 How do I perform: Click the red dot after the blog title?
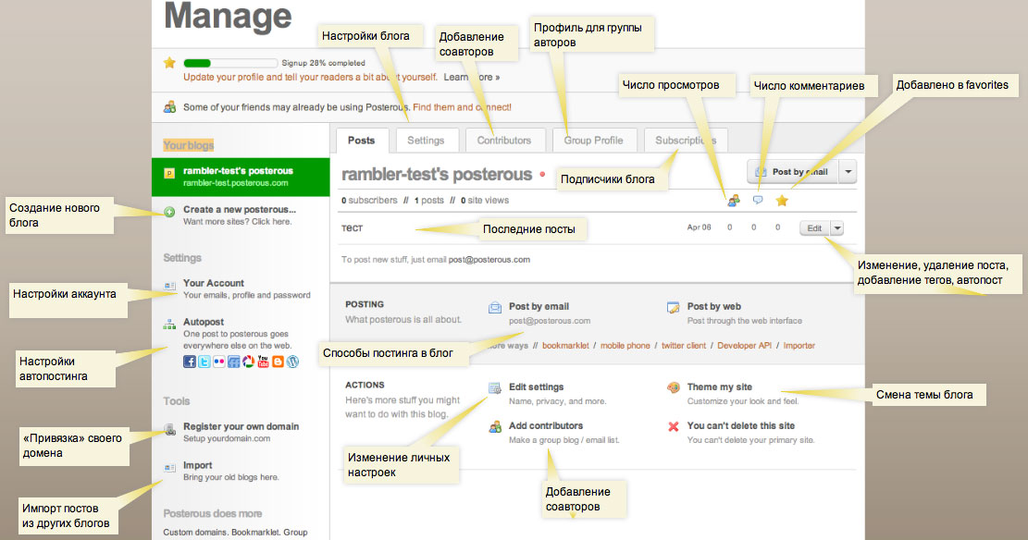coord(542,175)
